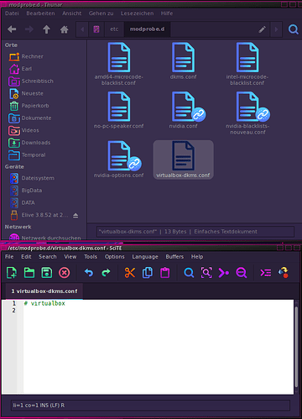
Task: Open the Bearbeiten menu
Action: (x=40, y=13)
